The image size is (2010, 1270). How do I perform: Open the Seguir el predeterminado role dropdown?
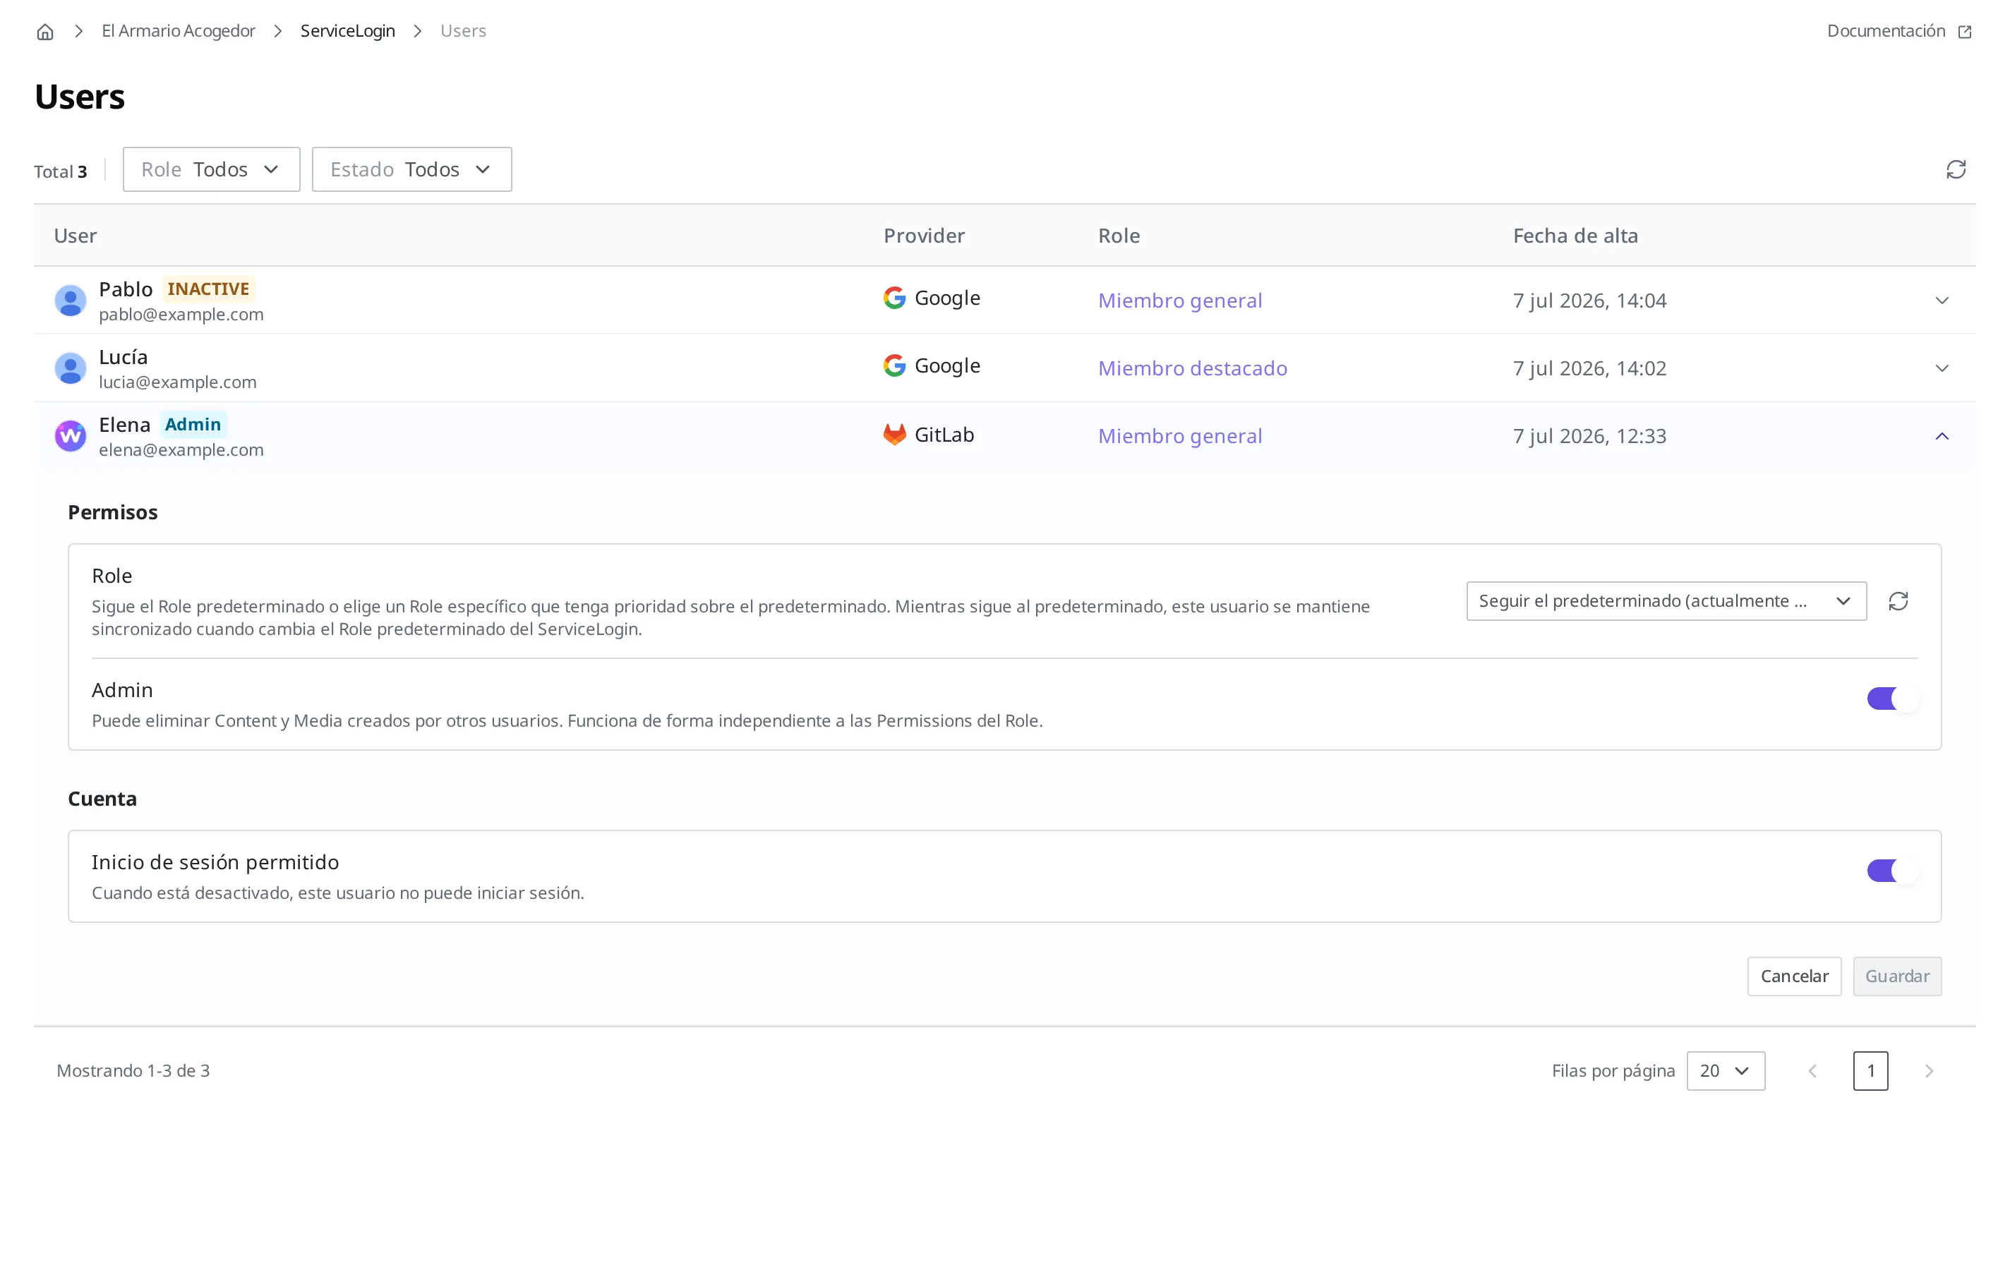[x=1666, y=601]
